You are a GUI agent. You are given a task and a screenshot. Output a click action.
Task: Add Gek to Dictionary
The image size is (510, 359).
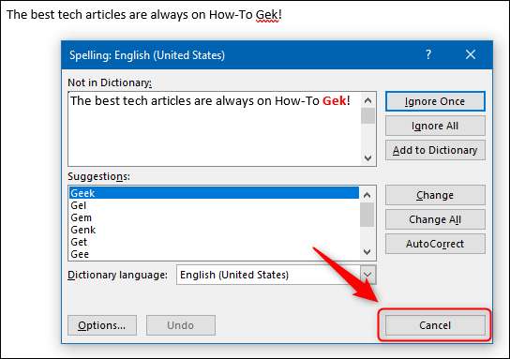click(x=435, y=150)
